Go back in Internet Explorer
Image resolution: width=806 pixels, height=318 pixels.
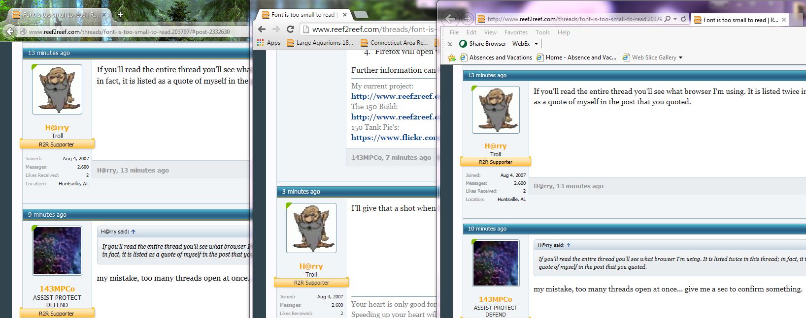pos(449,19)
